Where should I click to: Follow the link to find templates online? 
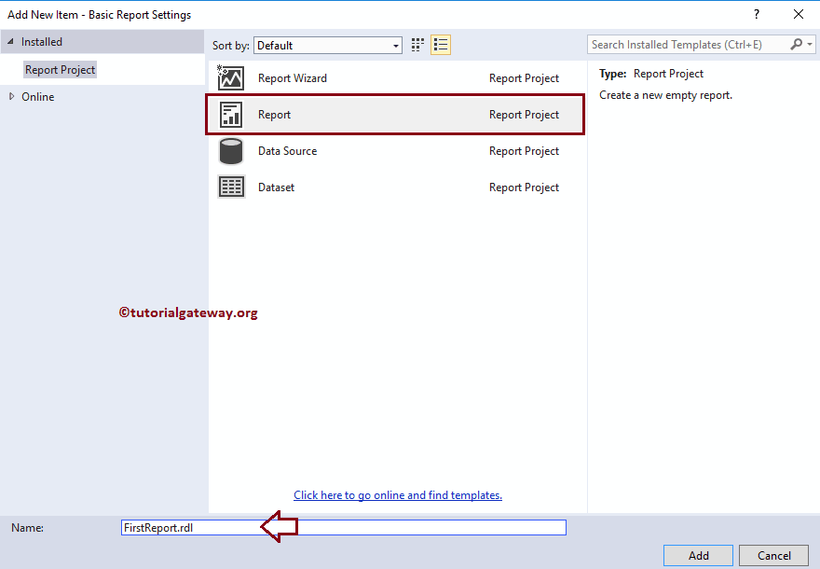coord(398,494)
